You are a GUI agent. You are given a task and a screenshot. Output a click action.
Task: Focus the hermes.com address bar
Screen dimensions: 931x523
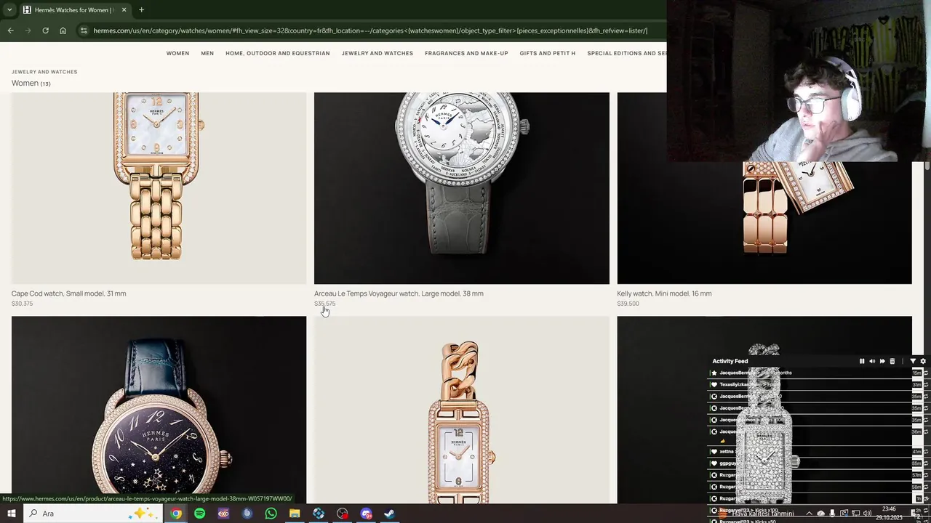coord(370,31)
